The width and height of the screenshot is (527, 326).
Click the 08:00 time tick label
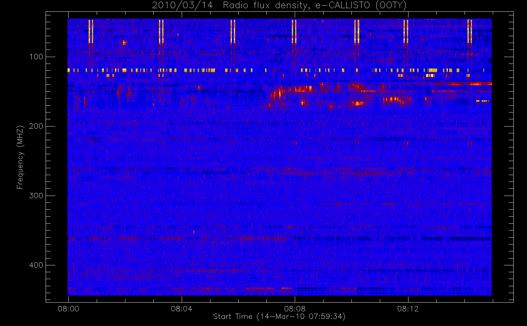68,309
